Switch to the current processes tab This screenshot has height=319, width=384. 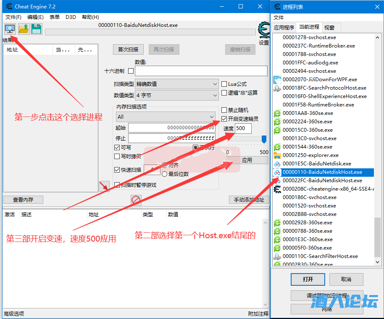point(309,27)
